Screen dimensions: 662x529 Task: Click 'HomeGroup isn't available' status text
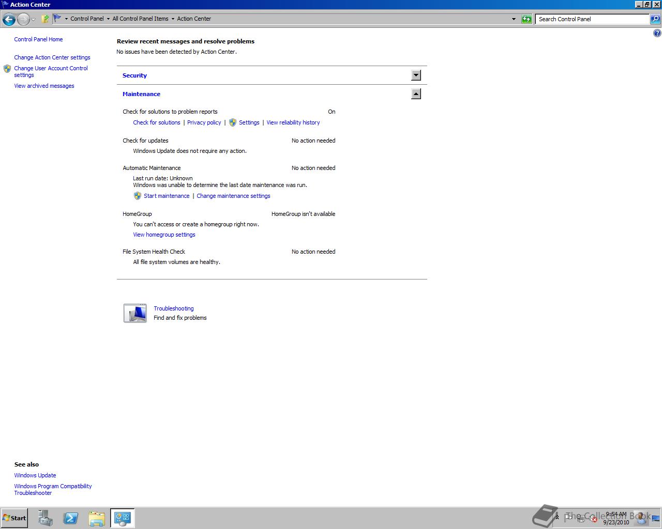point(303,214)
